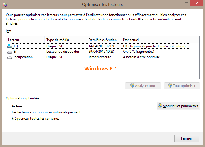Click 'Fréquence : toutes les semaines' text
Screen dimensions: 205x147
pos(36,119)
